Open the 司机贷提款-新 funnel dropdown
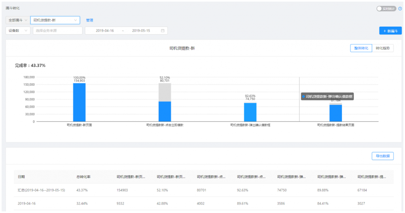The image size is (405, 213). 55,20
